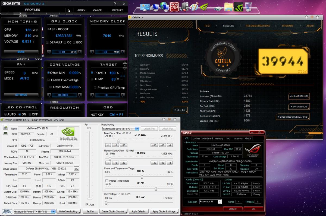Enable the DEFAULT GPU clock checkbox

[47, 43]
